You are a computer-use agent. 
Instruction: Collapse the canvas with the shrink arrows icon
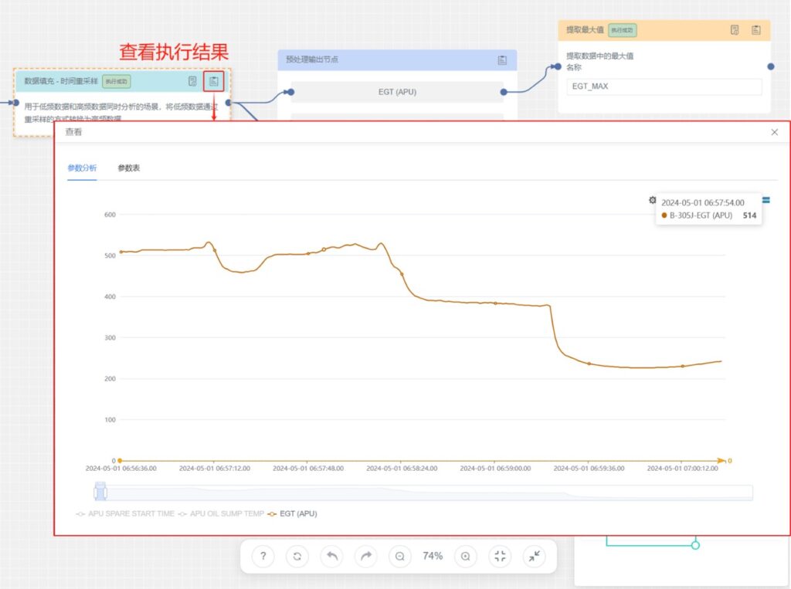(x=535, y=557)
